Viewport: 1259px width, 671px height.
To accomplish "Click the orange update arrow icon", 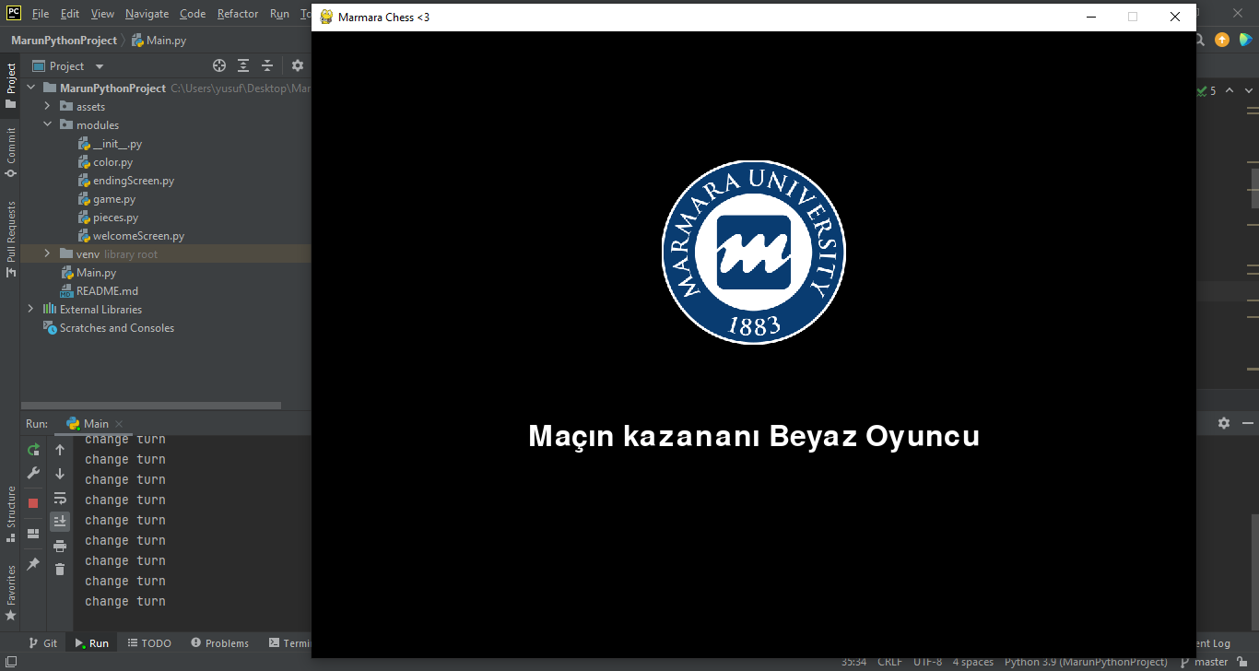I will (x=1222, y=40).
